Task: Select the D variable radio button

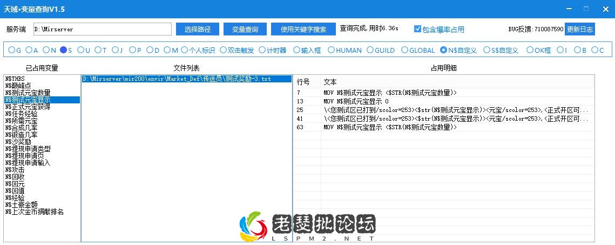Action: tap(150, 50)
